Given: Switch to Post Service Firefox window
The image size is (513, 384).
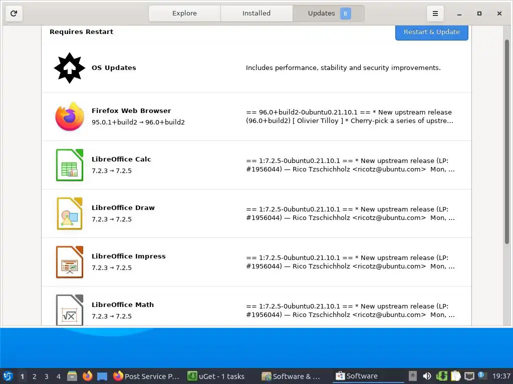Looking at the screenshot, I should click(146, 376).
